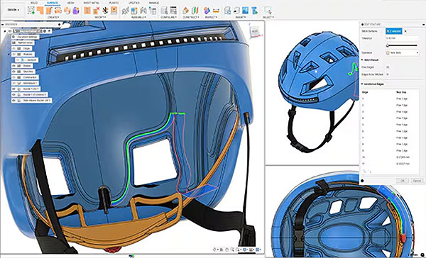The width and height of the screenshot is (426, 258).
Task: Toggle visibility of the Side release Buckle component
Action: [13, 101]
